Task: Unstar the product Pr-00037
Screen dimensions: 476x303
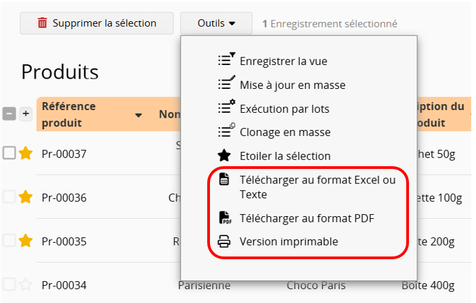Action: tap(25, 153)
